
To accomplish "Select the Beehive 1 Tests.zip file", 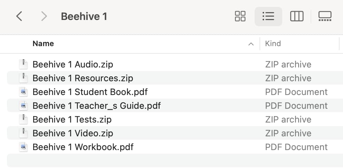I will 72,119.
